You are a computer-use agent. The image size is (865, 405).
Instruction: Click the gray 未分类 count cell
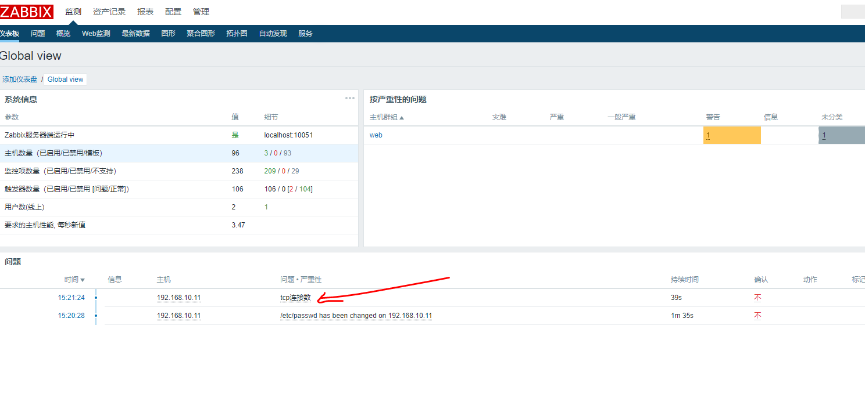842,135
